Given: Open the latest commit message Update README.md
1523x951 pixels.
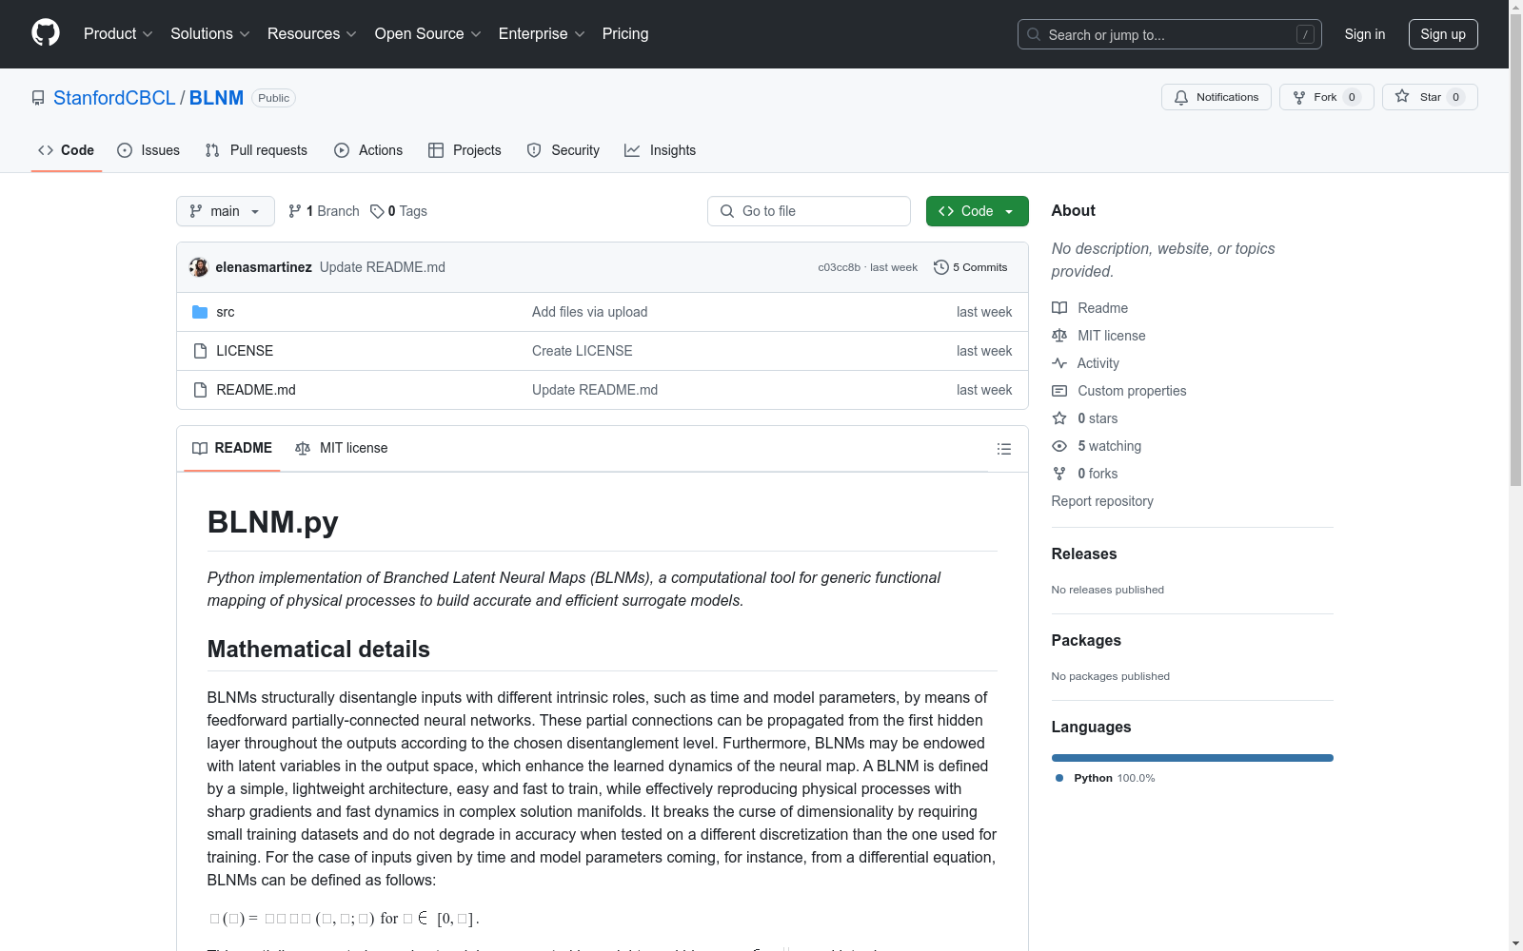Looking at the screenshot, I should coord(383,267).
